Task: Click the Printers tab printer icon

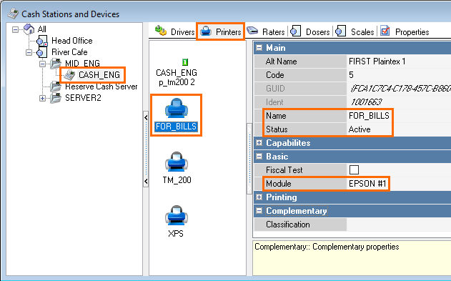Action: pos(206,31)
